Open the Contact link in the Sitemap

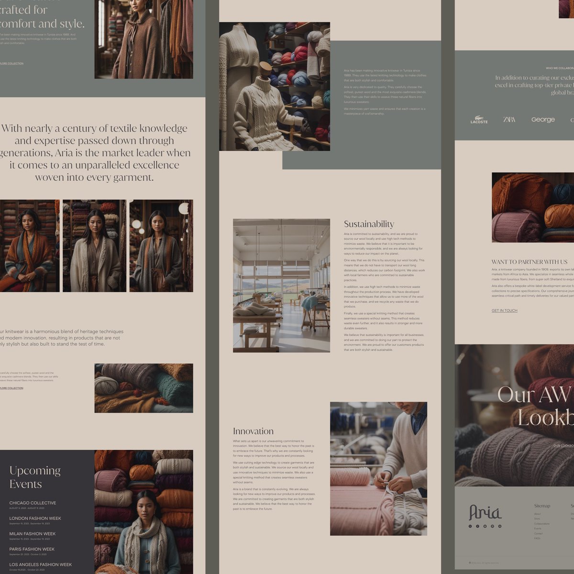[x=539, y=533]
